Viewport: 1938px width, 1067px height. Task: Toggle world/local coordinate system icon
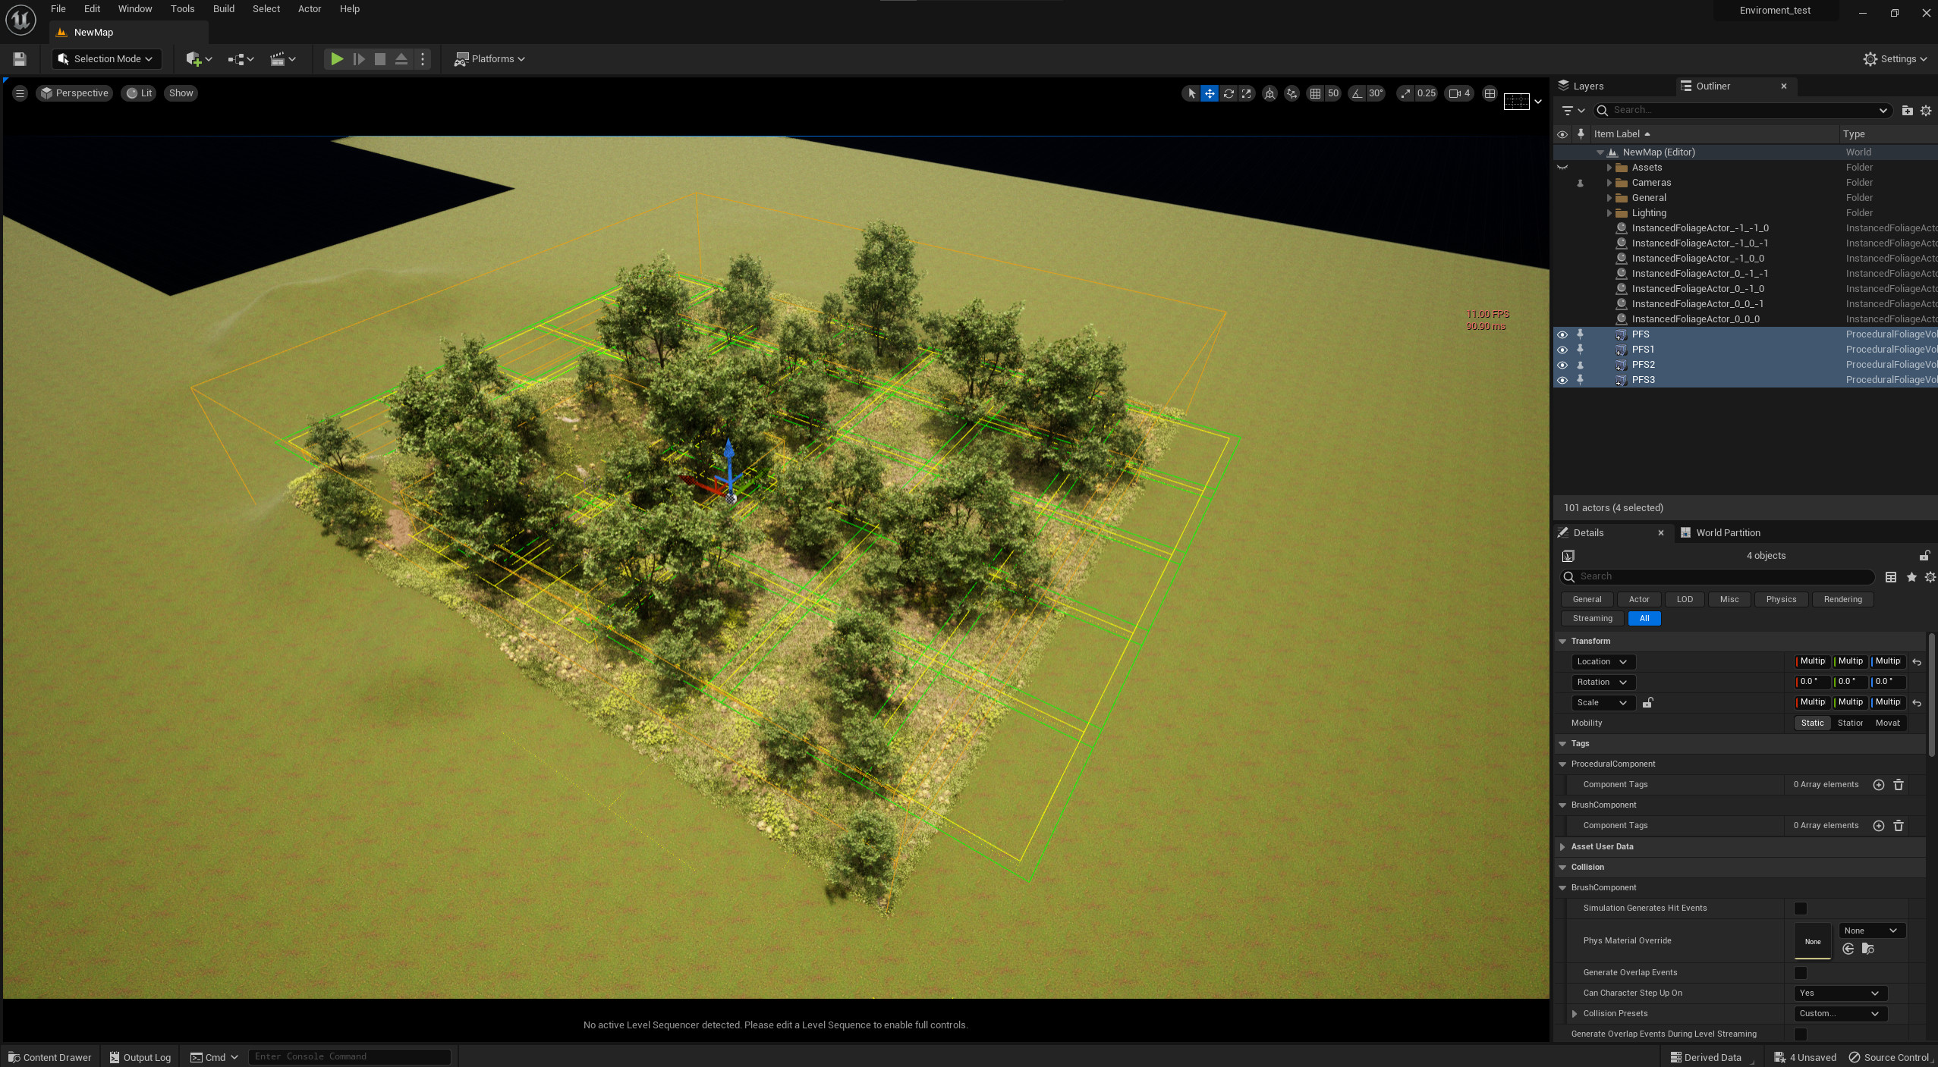tap(1269, 93)
